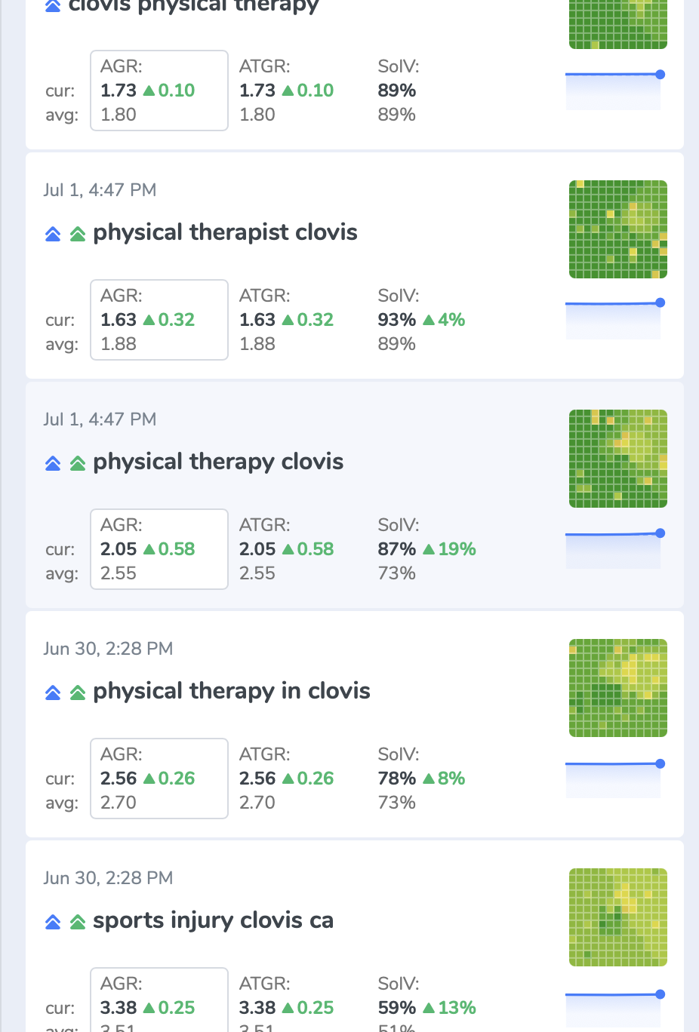Click blue chevron icon beside physical therapist clovis

point(53,234)
